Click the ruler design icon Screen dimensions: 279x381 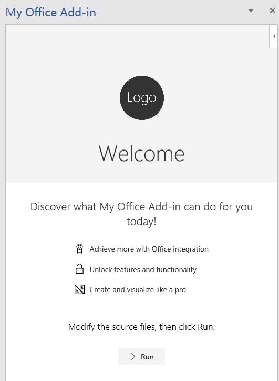point(79,289)
